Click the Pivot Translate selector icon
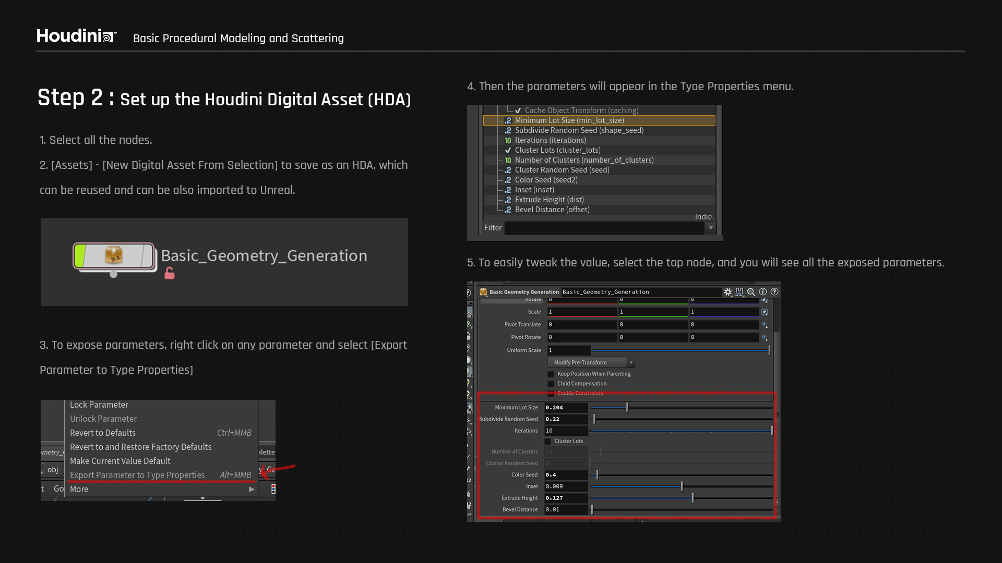This screenshot has height=563, width=1002. coord(765,325)
